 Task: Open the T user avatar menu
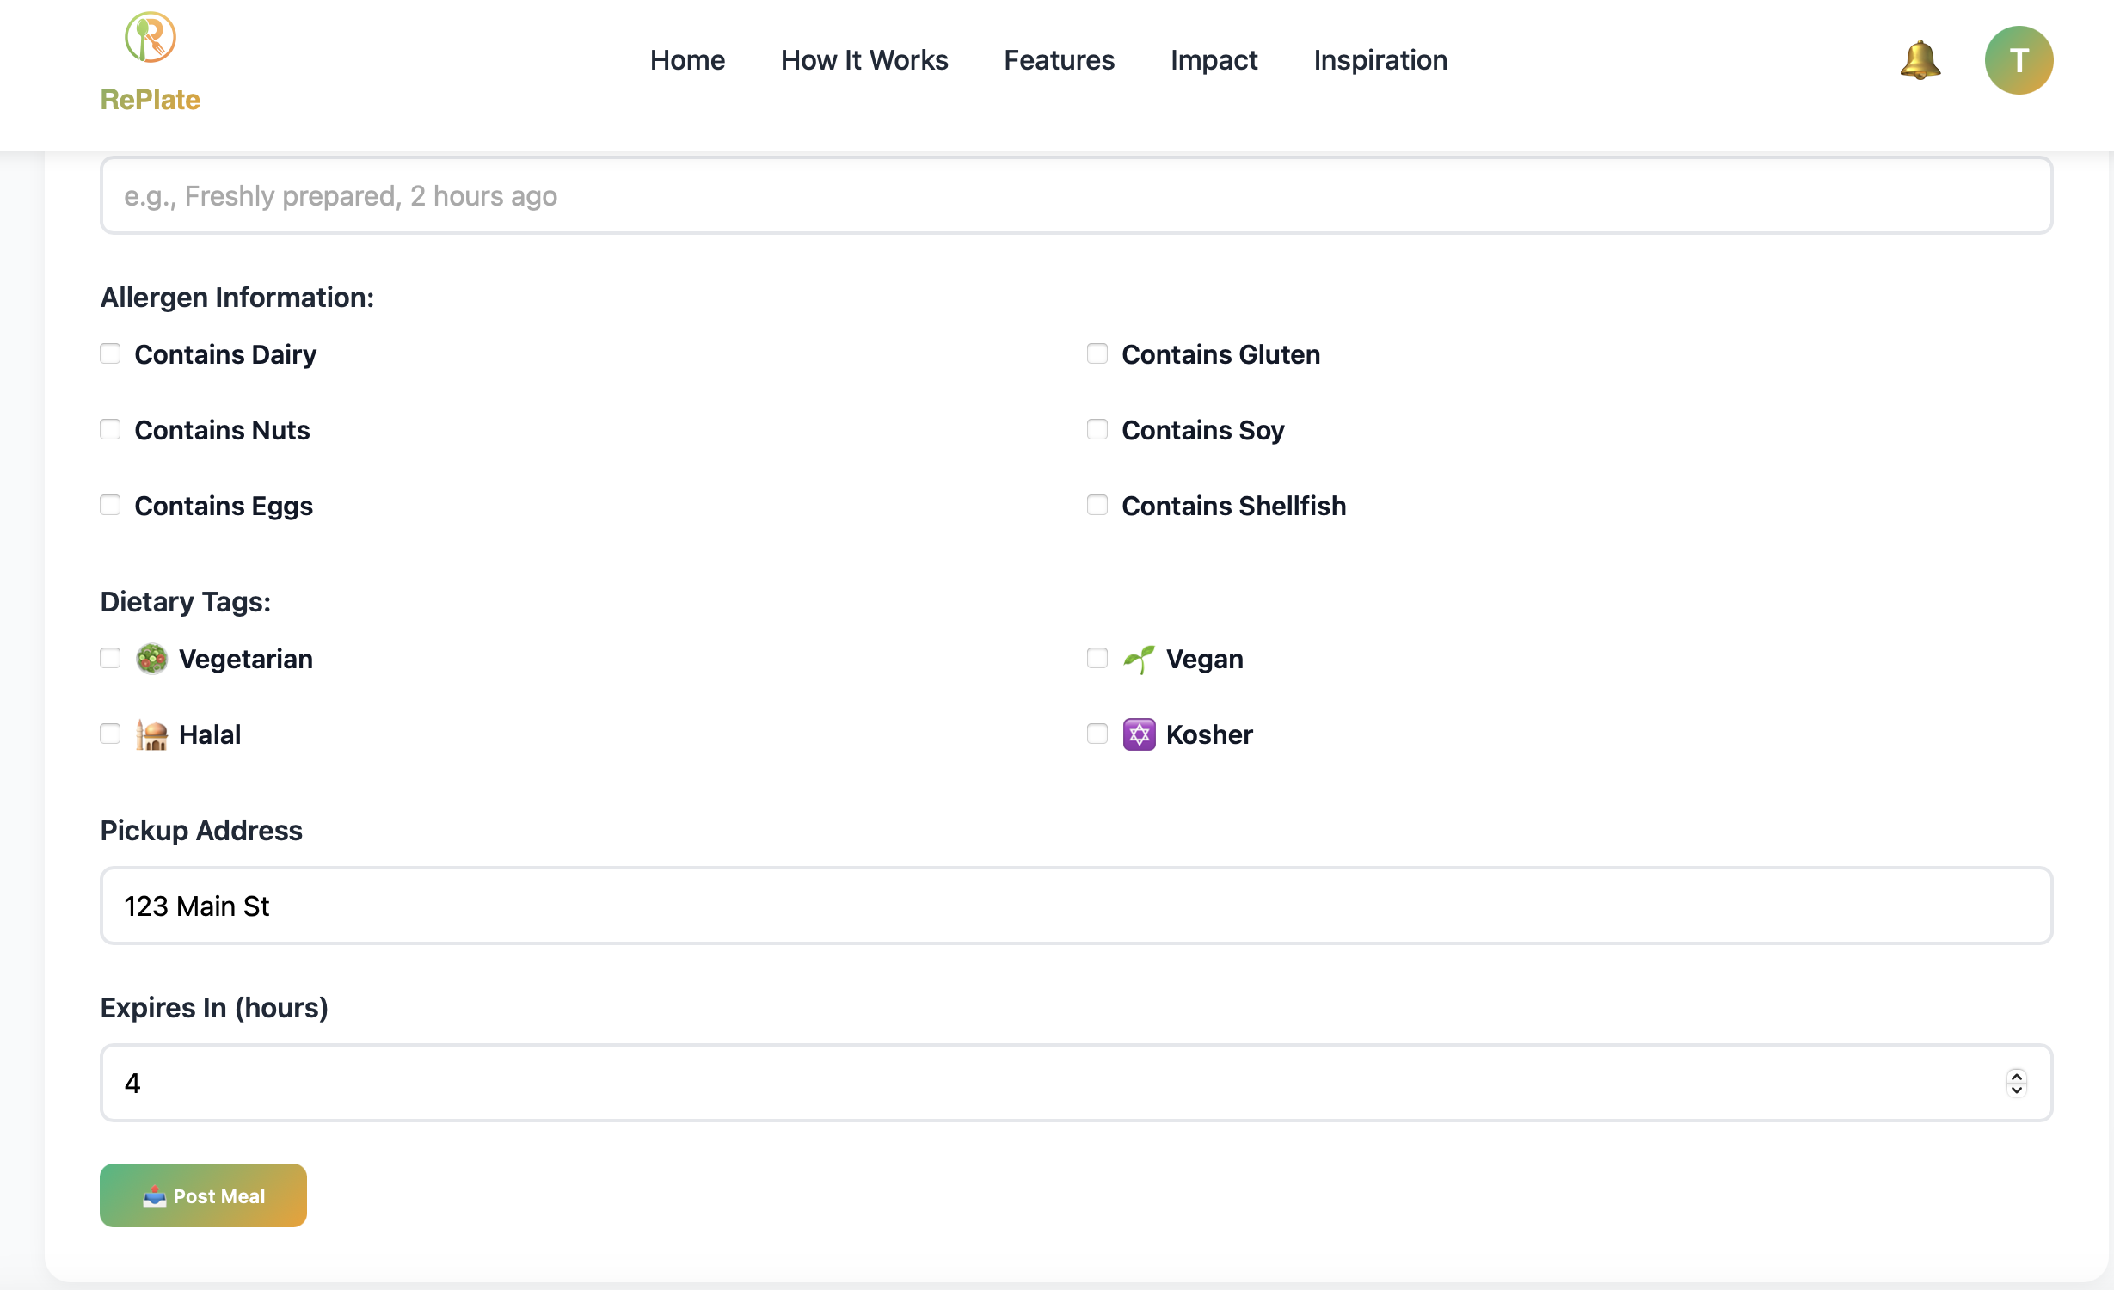point(2019,60)
